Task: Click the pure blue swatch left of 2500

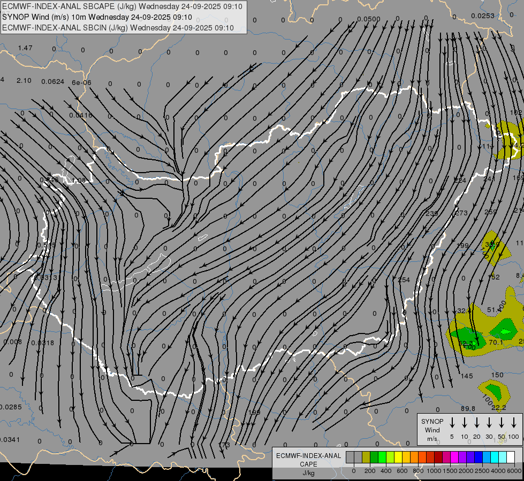Action: 479,457
